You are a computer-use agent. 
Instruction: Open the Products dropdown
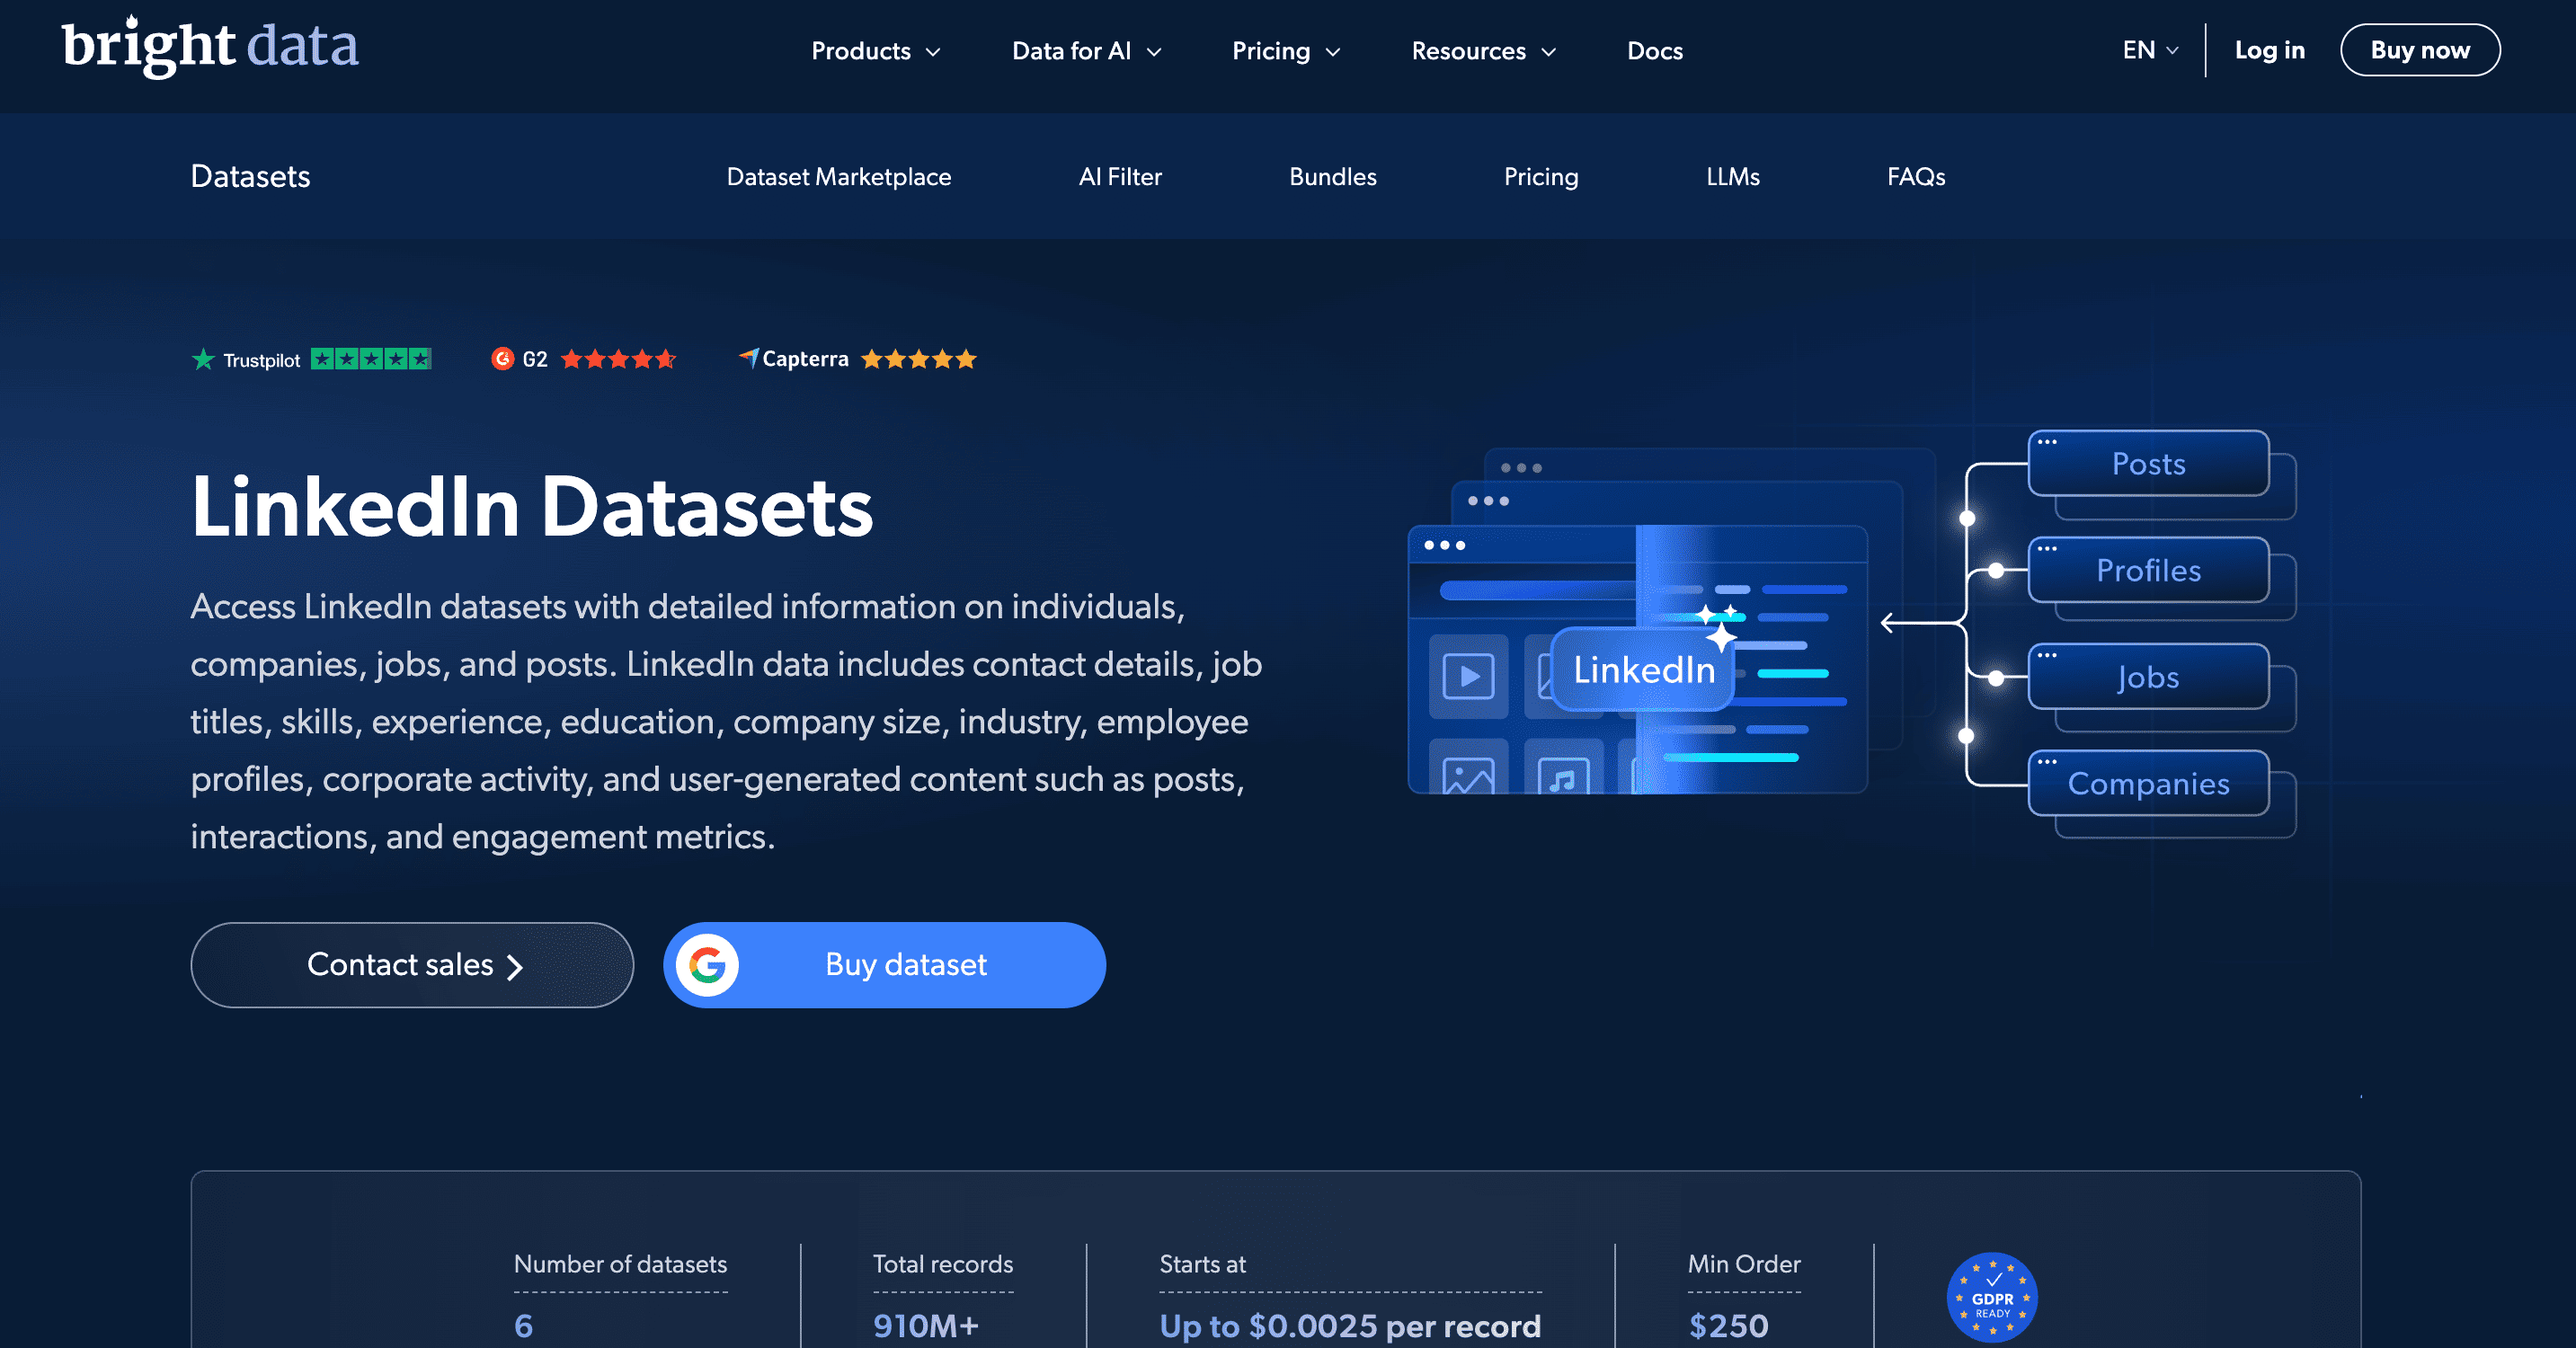[x=874, y=50]
